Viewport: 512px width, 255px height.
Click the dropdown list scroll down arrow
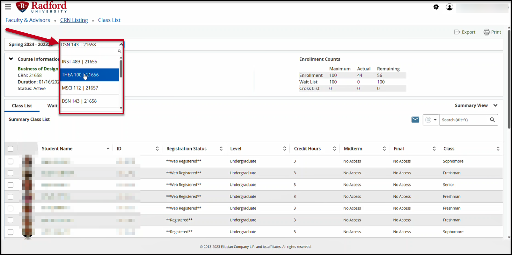pos(121,108)
